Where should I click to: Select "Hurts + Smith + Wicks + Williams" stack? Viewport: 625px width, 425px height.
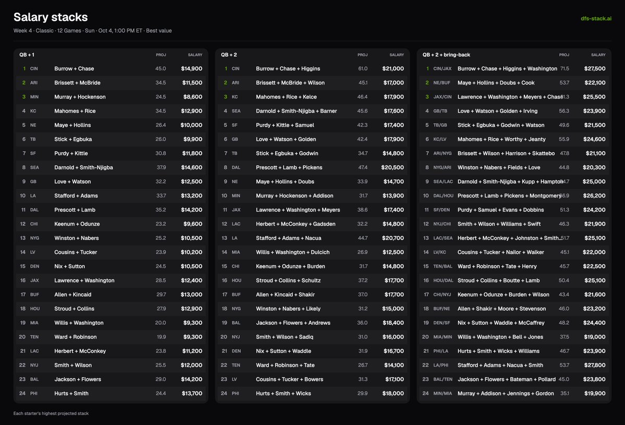[x=498, y=351]
